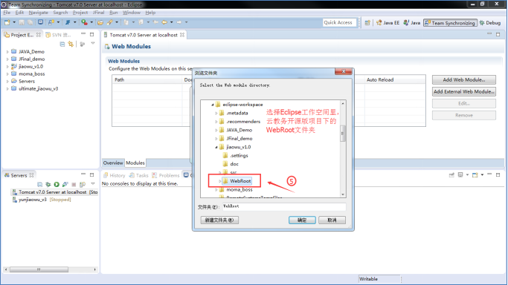Click Add External Web Module button

click(x=464, y=92)
